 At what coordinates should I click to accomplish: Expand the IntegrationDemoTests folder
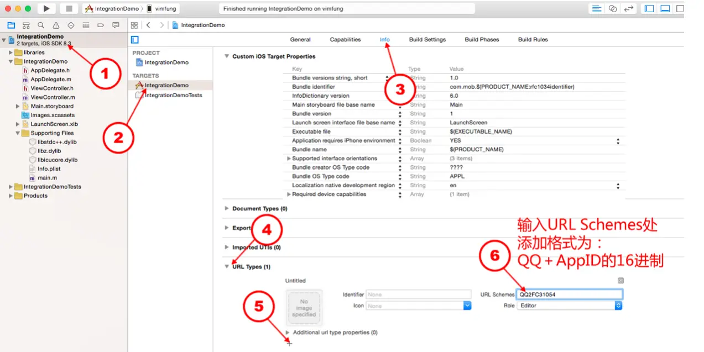point(11,187)
